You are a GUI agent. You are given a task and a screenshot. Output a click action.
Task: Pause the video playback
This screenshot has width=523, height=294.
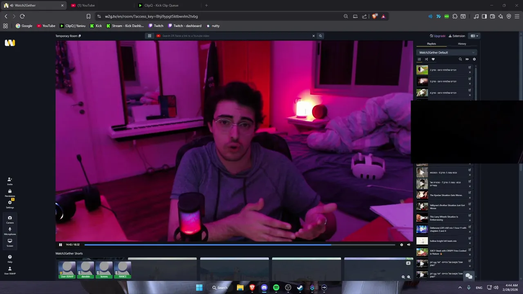tap(60, 245)
